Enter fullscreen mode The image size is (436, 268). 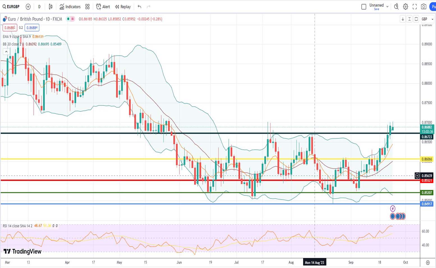point(415,7)
